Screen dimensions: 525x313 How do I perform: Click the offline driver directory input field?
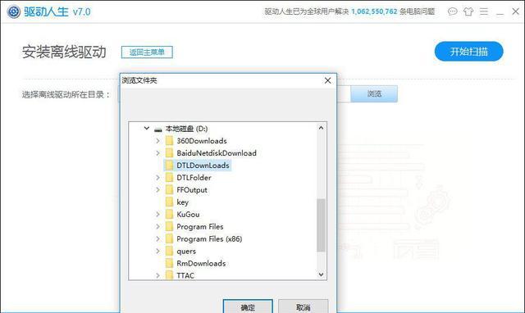[x=344, y=94]
